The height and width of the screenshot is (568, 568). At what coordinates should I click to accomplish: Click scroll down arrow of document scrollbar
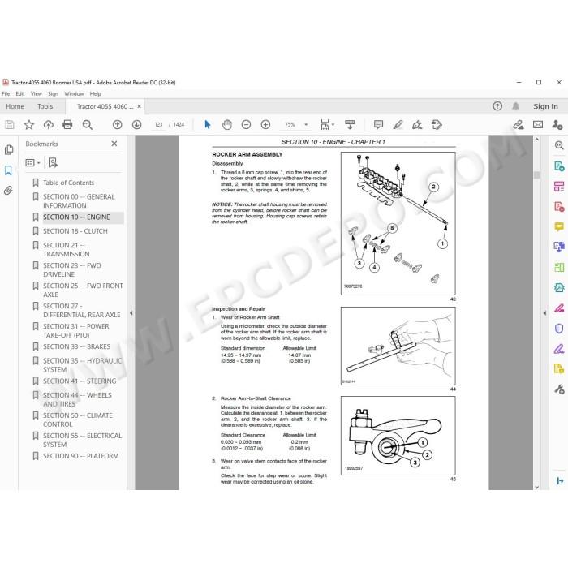(537, 487)
